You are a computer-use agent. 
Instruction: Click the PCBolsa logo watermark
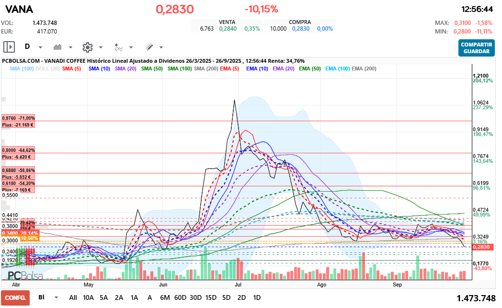click(25, 275)
